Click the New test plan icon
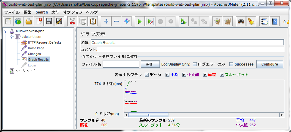 click(x=8, y=21)
